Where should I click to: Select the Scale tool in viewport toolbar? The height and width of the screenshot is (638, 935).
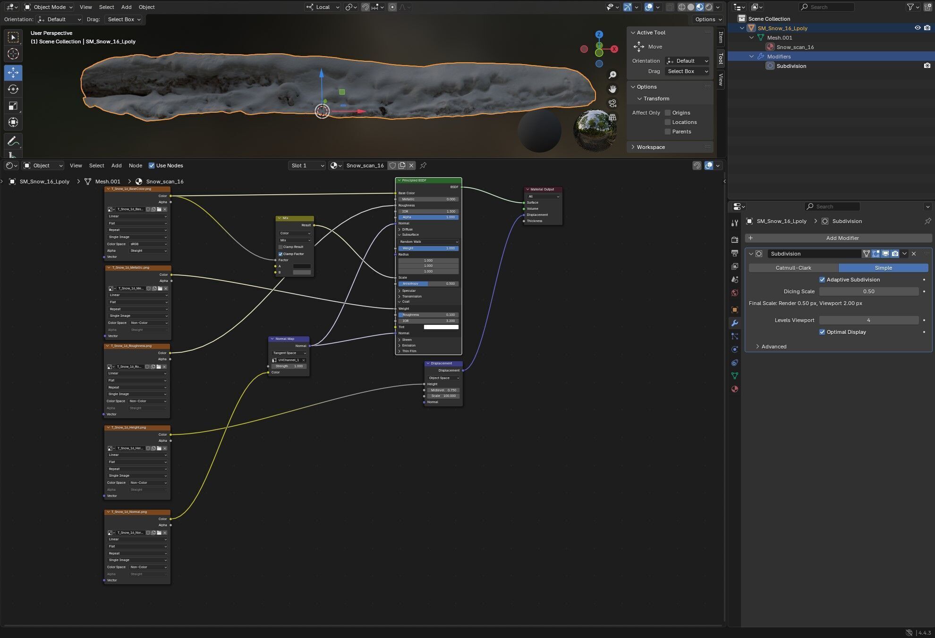pos(13,106)
